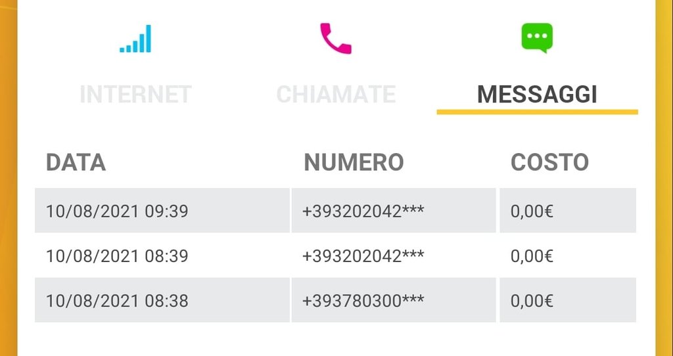Image resolution: width=673 pixels, height=356 pixels.
Task: Tap the blue signal bars Internet icon
Action: click(135, 39)
